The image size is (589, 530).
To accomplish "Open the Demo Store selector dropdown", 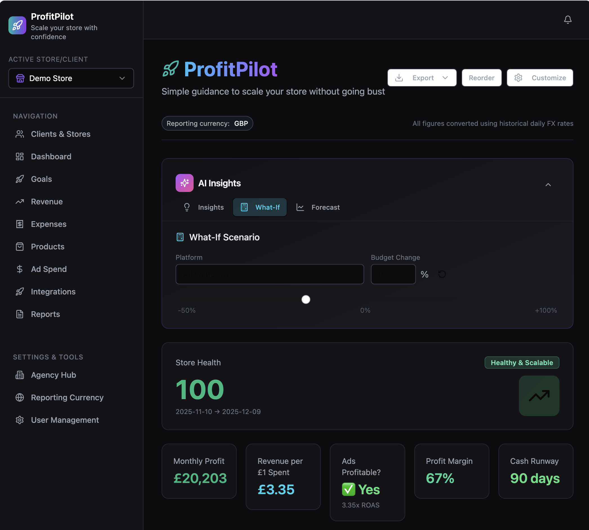I will point(71,78).
